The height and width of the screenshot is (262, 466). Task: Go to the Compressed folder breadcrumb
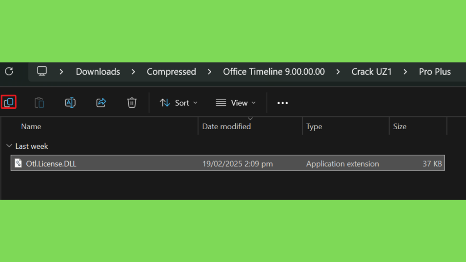pos(172,71)
